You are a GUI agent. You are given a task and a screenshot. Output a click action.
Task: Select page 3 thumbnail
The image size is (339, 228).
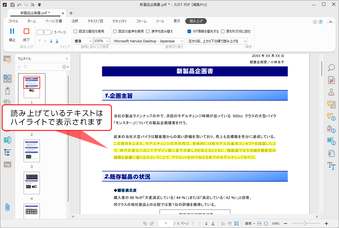32,151
